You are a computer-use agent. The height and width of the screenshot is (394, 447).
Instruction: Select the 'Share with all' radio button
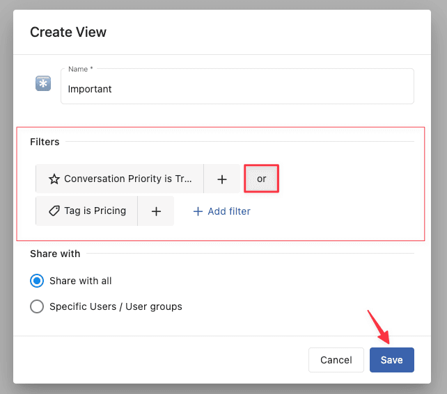[37, 281]
